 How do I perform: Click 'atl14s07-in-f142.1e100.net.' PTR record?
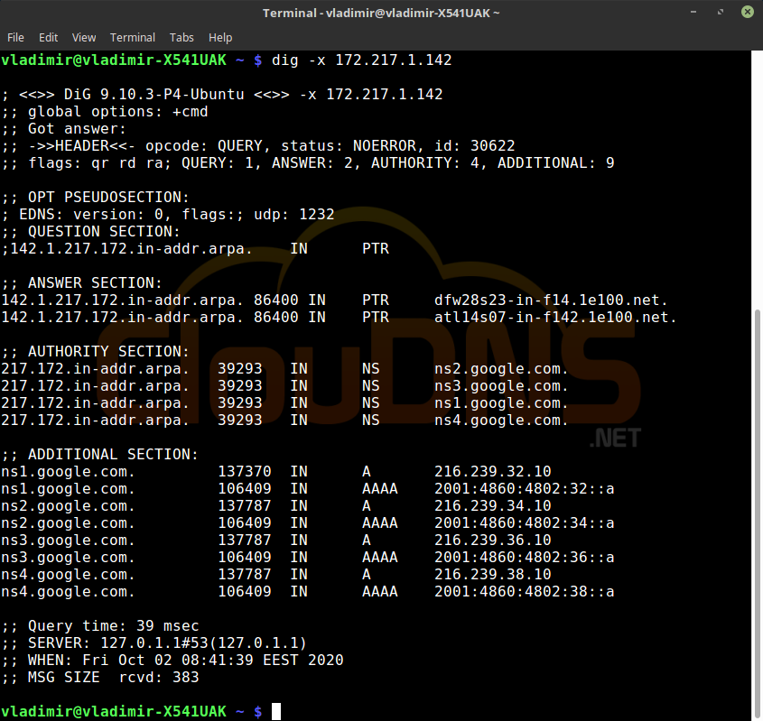555,317
